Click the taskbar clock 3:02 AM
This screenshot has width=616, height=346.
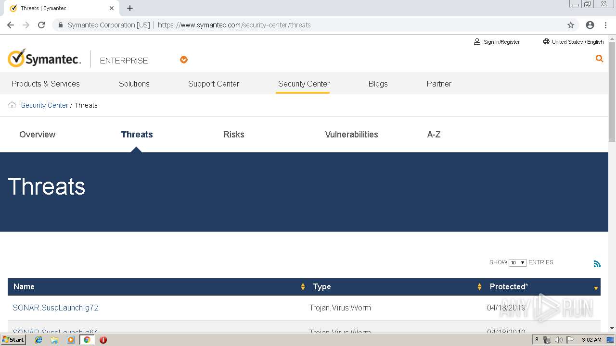(x=591, y=340)
